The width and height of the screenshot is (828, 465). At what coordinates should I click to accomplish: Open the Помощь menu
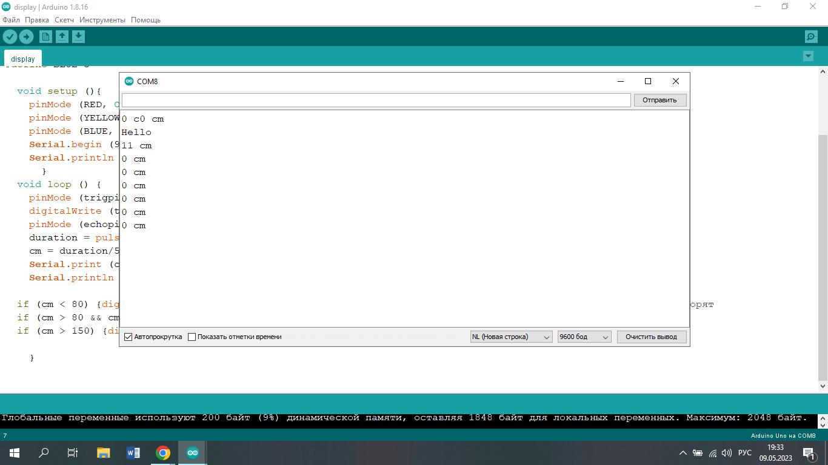pyautogui.click(x=146, y=20)
